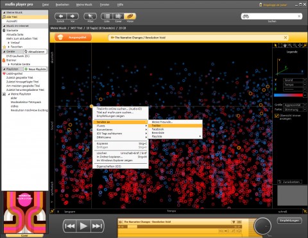The image size is (308, 238).
Task: Toggle shuffle icon in player display
Action: [233, 231]
